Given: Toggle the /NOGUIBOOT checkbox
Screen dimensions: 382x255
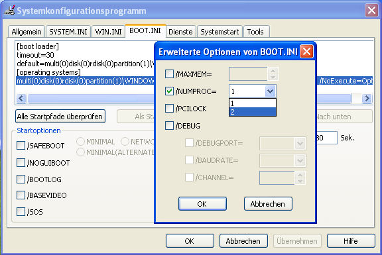Looking at the screenshot, I should [x=21, y=162].
